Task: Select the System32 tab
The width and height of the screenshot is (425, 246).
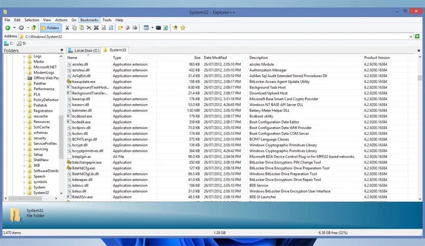Action: tap(115, 50)
